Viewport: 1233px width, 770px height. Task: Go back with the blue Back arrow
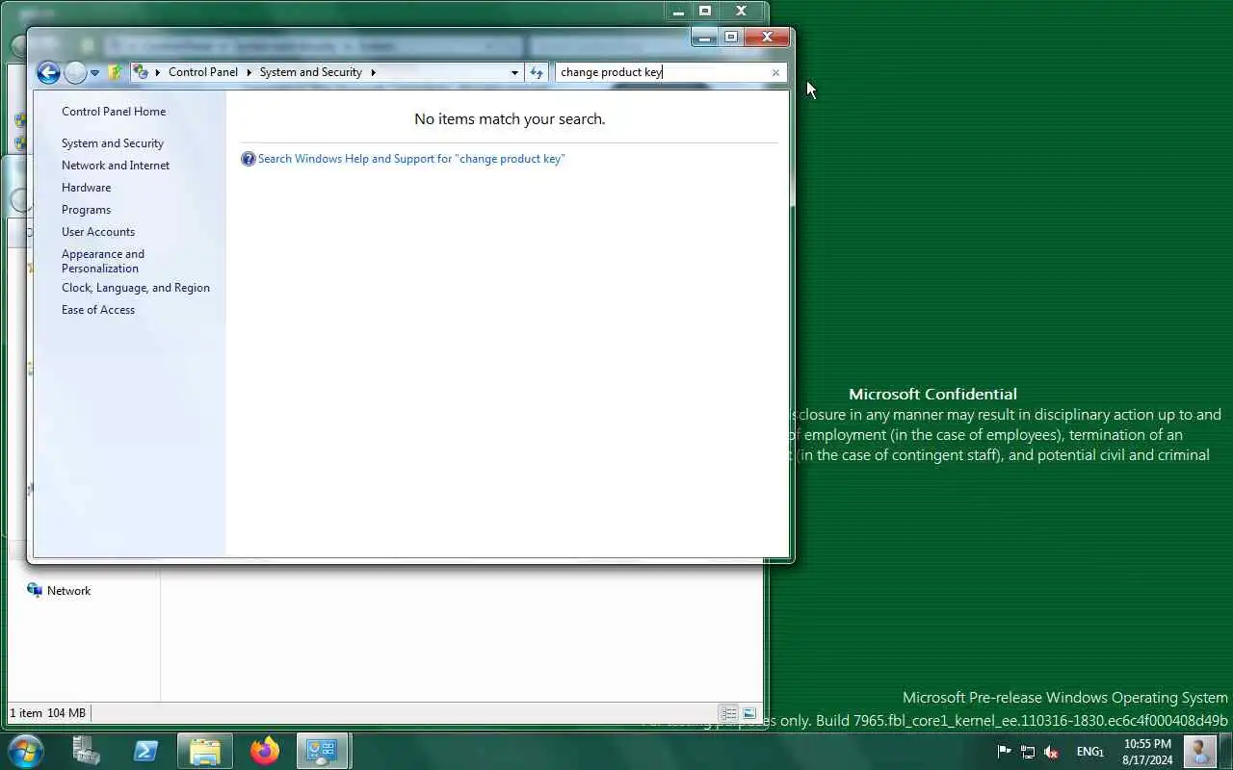[x=48, y=72]
